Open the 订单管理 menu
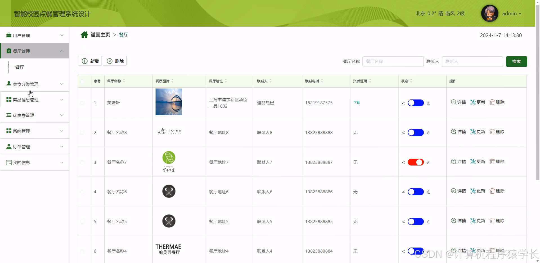Screen dimensions: 540x263 click(x=35, y=147)
